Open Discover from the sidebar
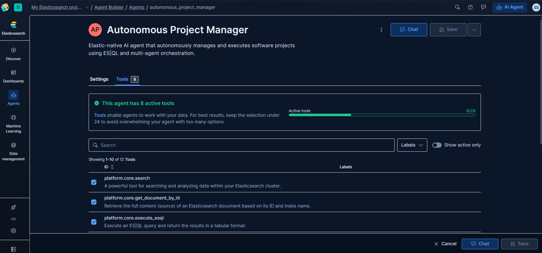This screenshot has width=542, height=253. tap(13, 54)
